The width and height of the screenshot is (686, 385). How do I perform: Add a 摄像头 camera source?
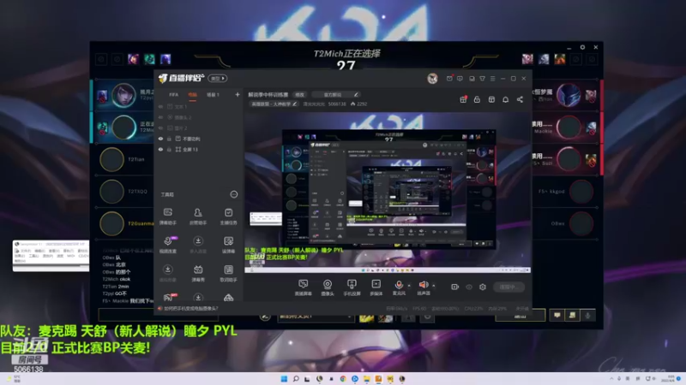328,287
